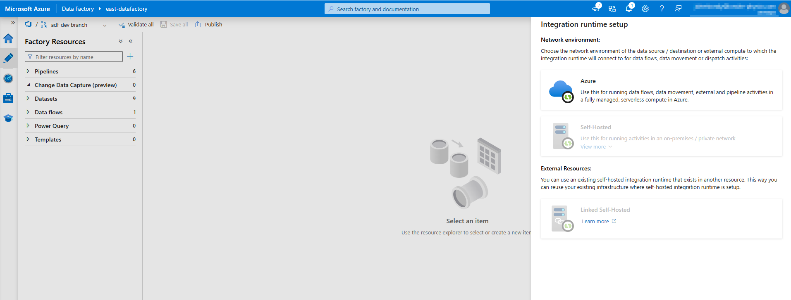Open the switch Data Factory icon

click(x=612, y=9)
